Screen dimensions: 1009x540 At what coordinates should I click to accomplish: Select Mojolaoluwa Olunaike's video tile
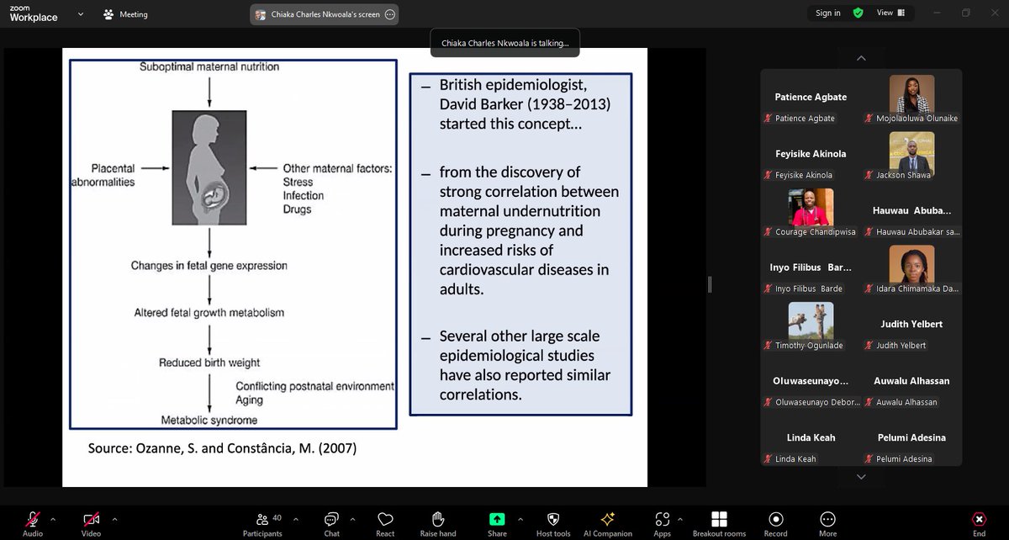point(912,99)
